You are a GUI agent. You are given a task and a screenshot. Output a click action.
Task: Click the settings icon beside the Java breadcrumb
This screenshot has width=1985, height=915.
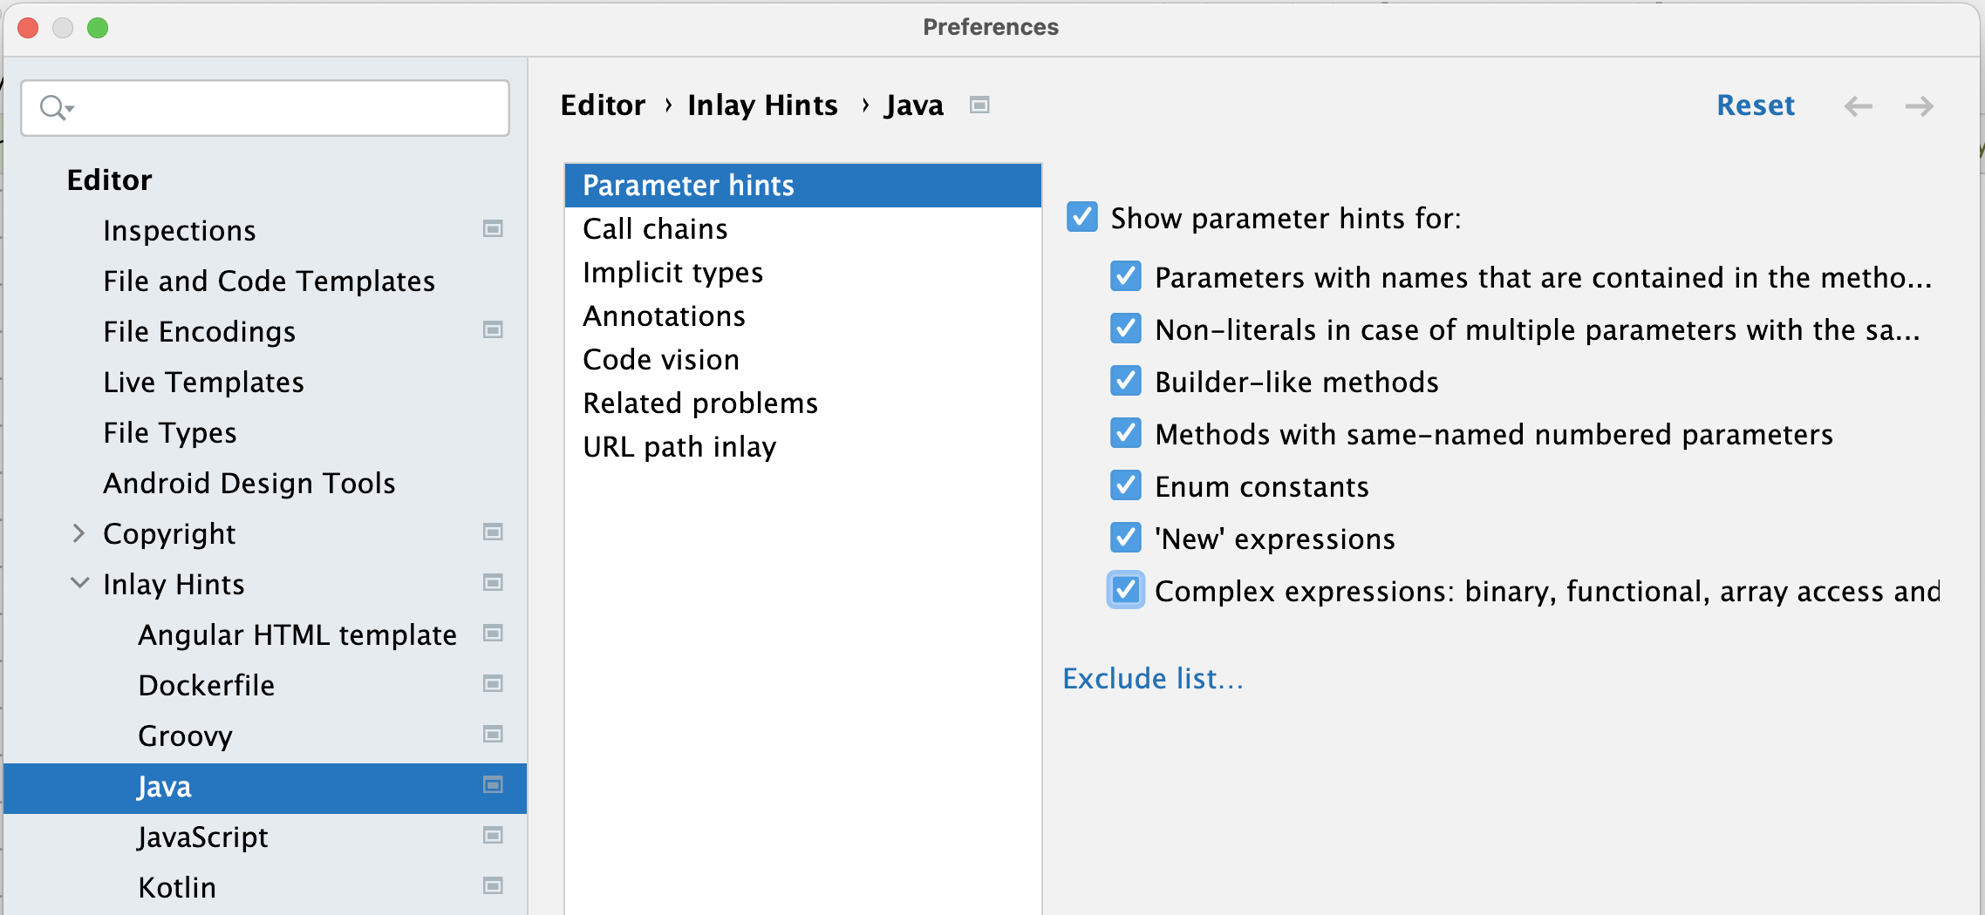(979, 105)
